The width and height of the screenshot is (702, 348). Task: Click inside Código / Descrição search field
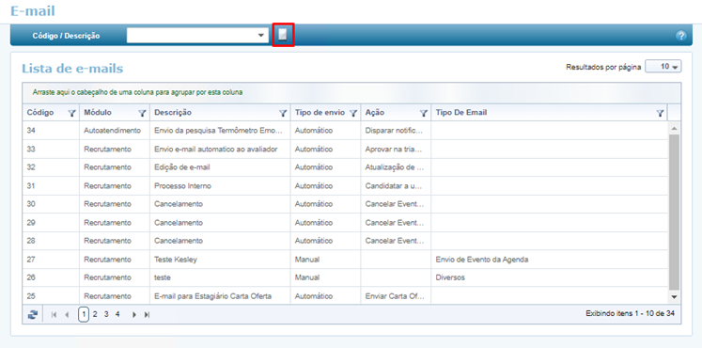pos(192,36)
